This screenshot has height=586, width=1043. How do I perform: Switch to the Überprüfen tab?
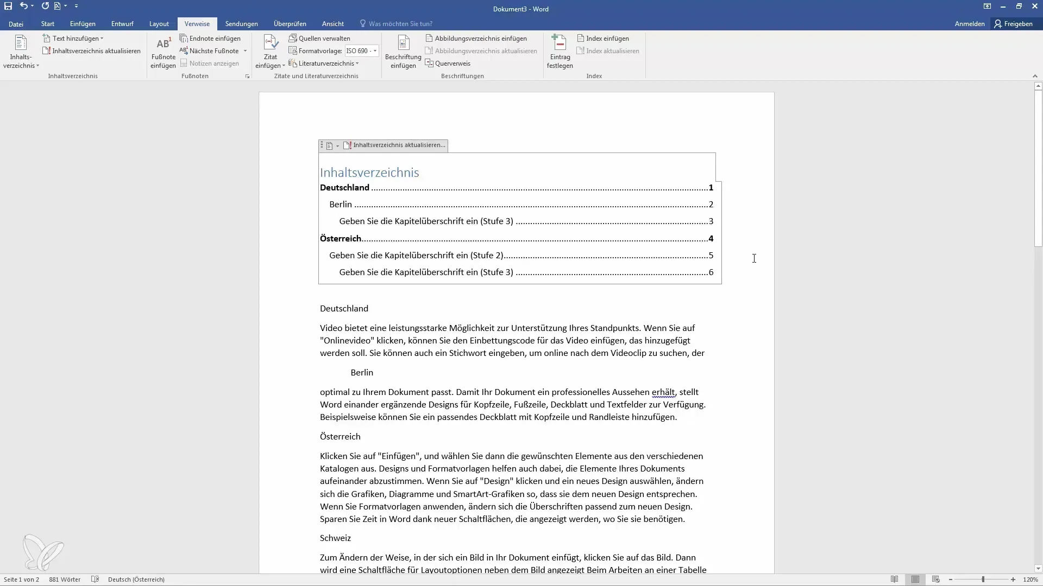290,24
